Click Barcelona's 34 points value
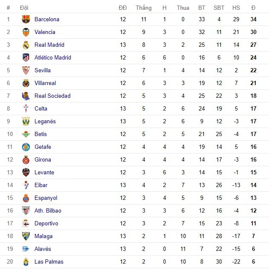 [x=253, y=19]
